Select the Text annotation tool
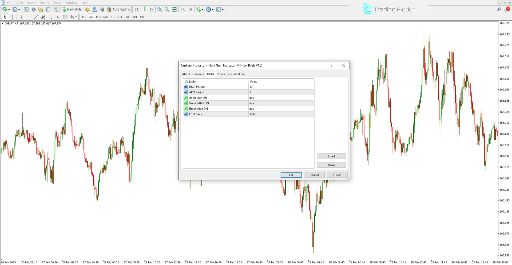 point(58,17)
